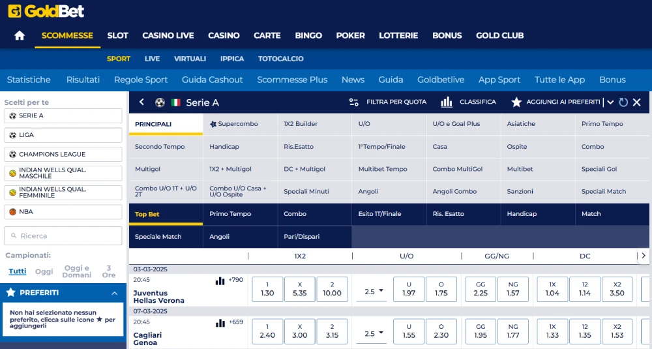Bet on Juventus win at 1.30

[x=267, y=290]
